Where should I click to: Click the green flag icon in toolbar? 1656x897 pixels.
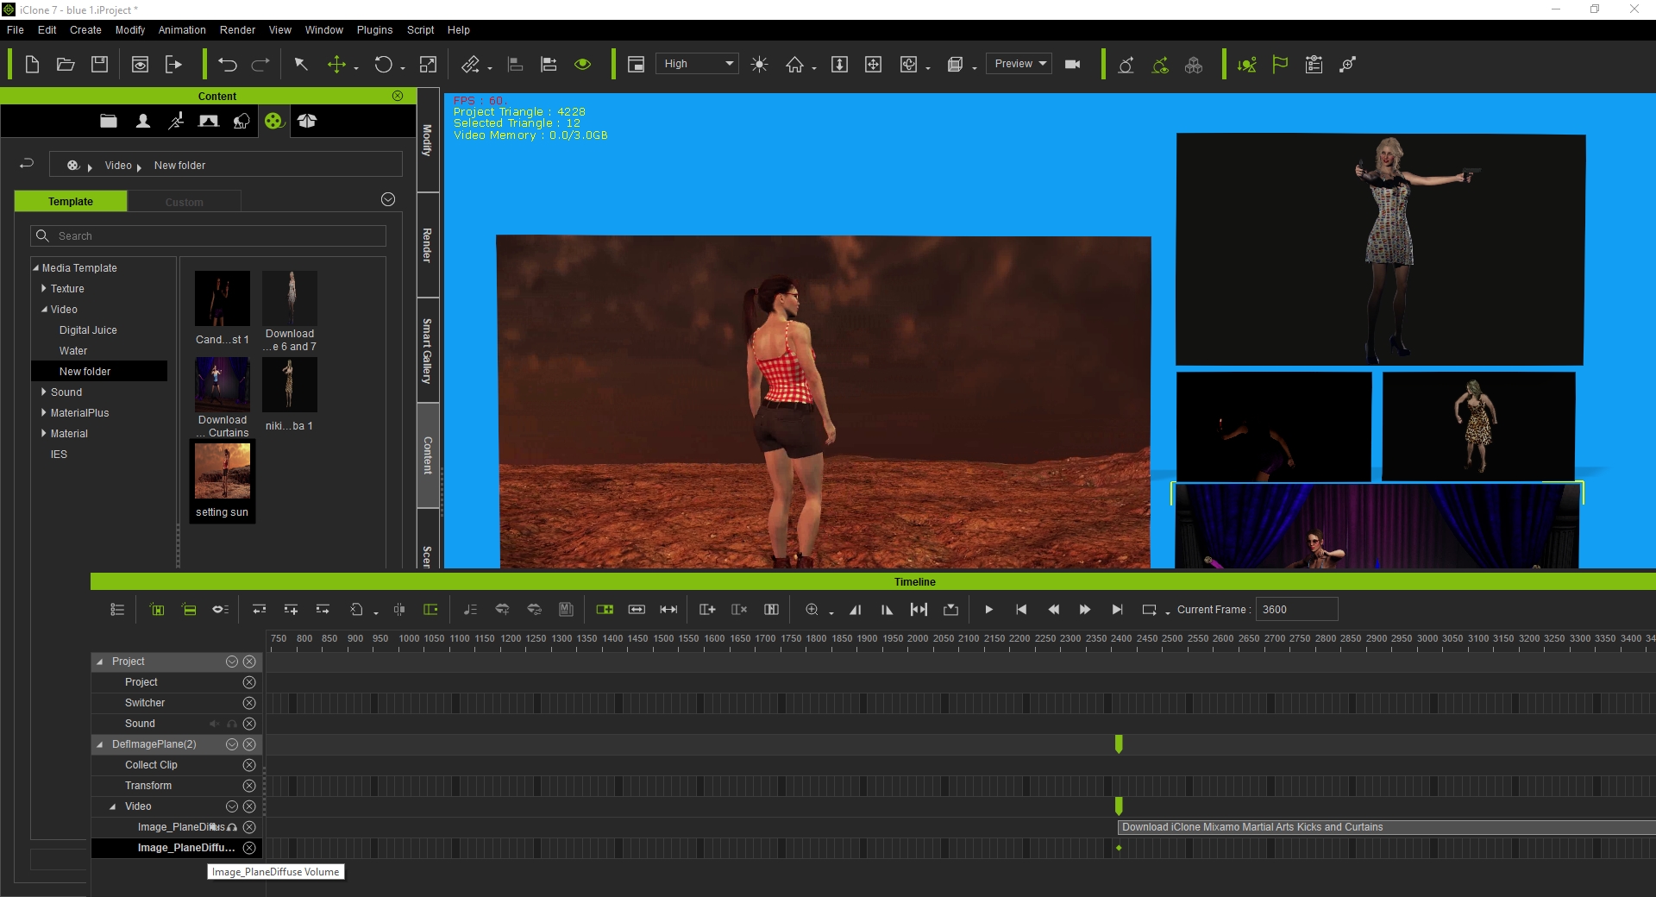point(1280,65)
